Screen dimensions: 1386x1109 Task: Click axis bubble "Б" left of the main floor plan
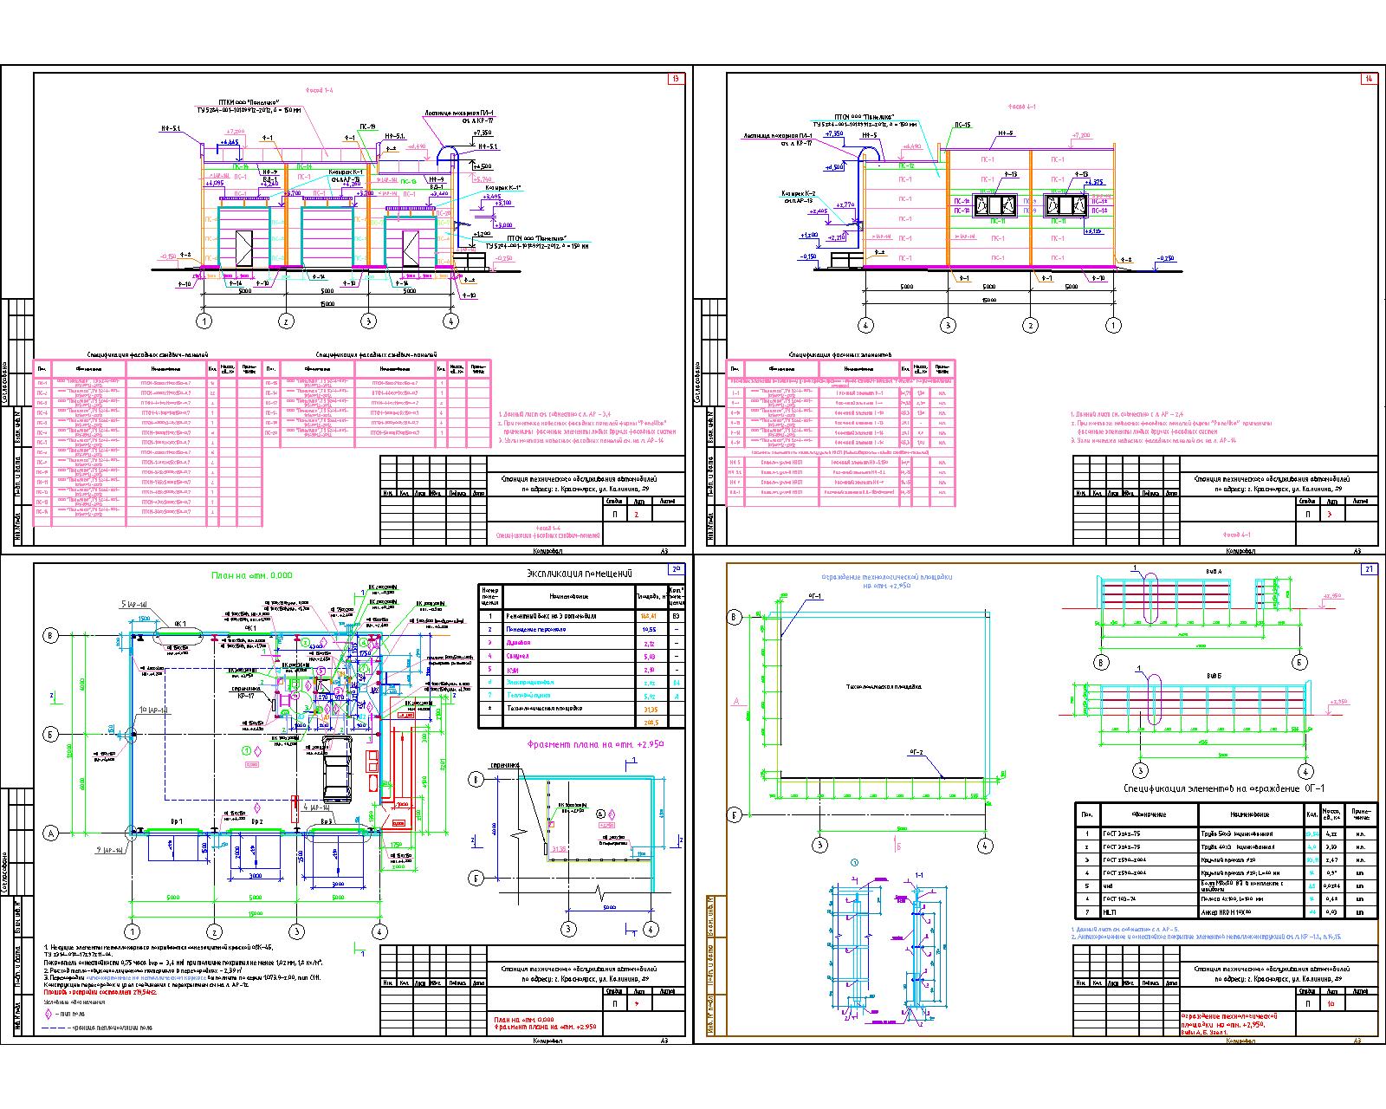click(x=50, y=734)
